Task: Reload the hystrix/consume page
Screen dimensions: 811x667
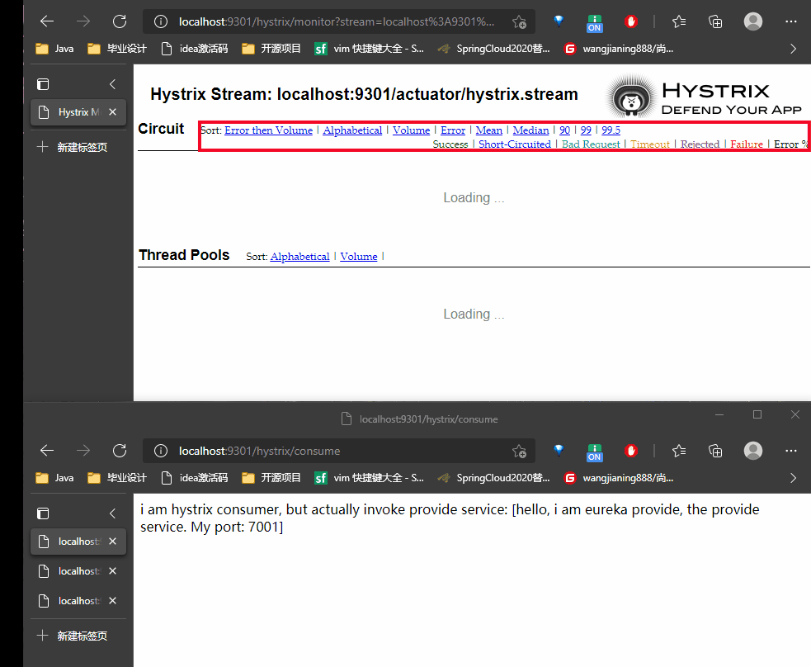Action: [x=120, y=451]
